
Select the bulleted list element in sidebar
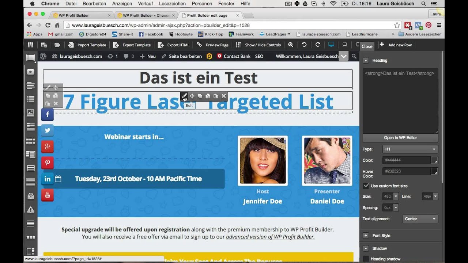31,99
